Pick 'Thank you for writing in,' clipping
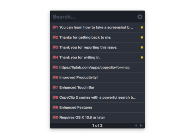The width and height of the screenshot is (196, 137). click(97, 57)
